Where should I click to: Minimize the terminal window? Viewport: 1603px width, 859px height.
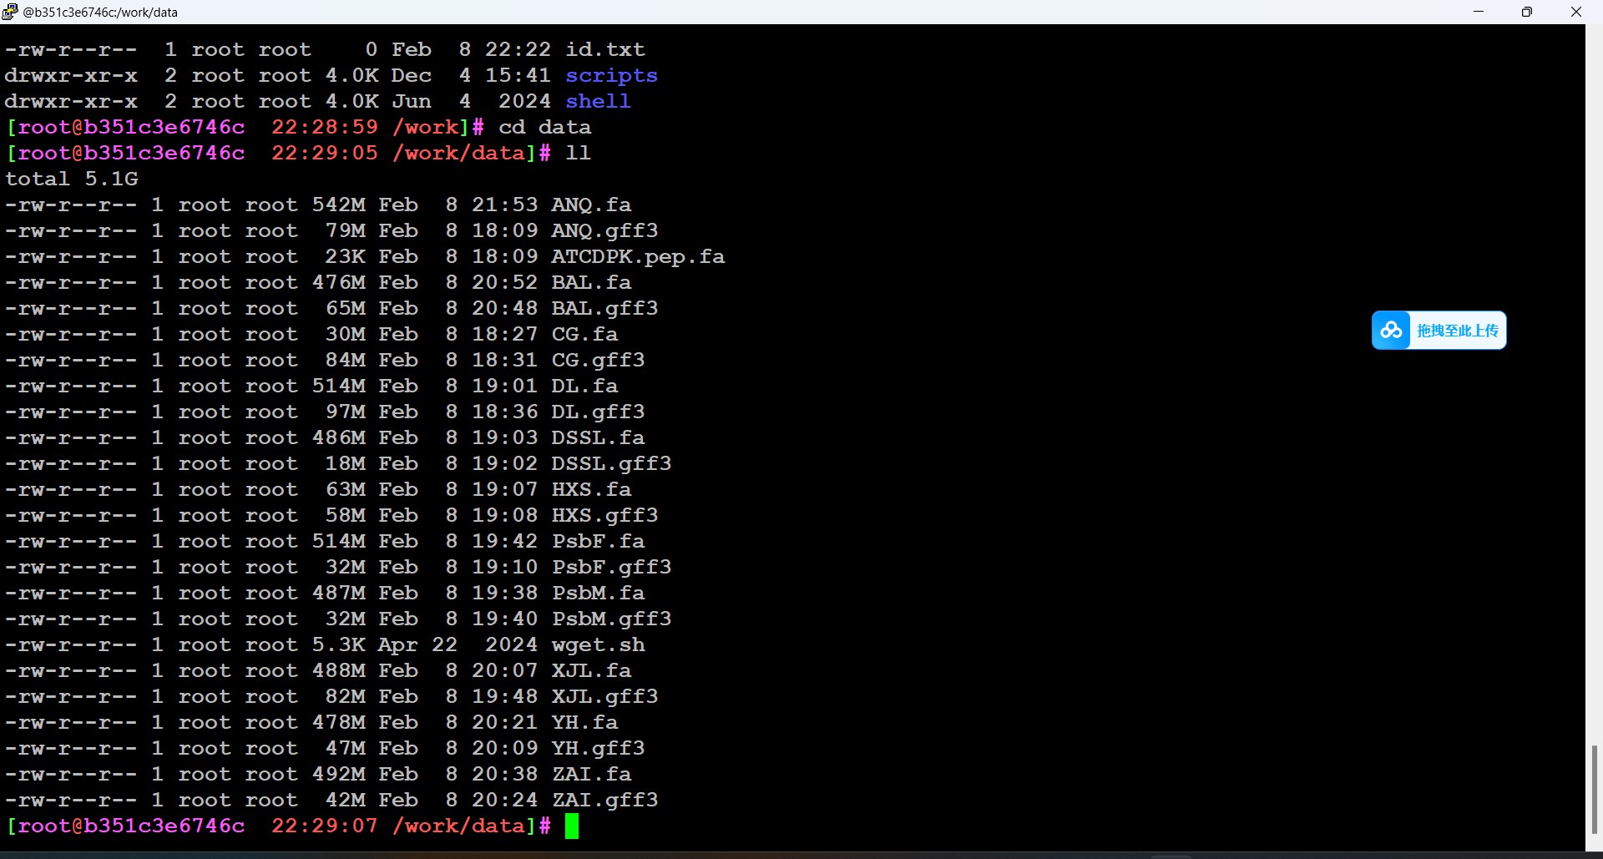click(1479, 12)
